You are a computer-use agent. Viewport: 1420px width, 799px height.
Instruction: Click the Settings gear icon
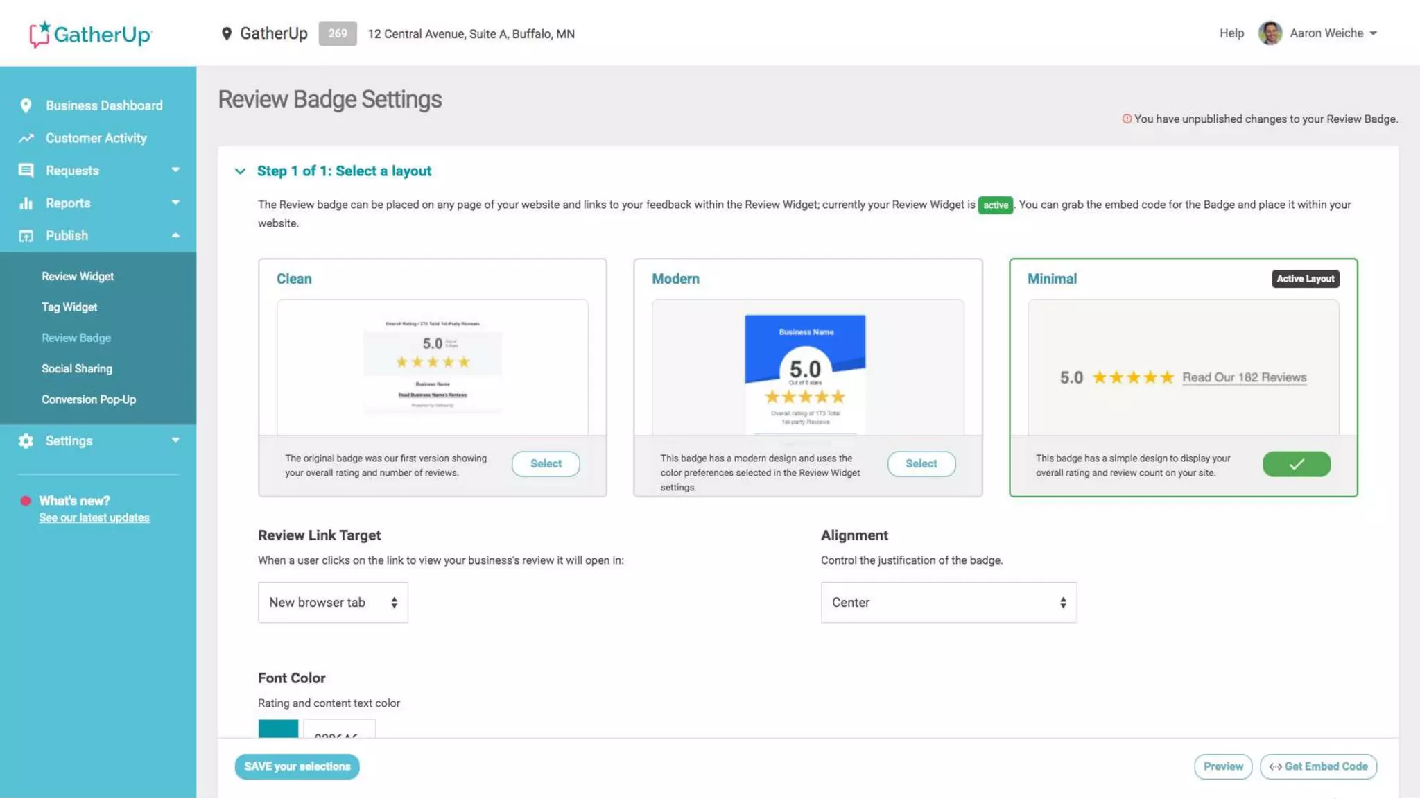pos(26,441)
